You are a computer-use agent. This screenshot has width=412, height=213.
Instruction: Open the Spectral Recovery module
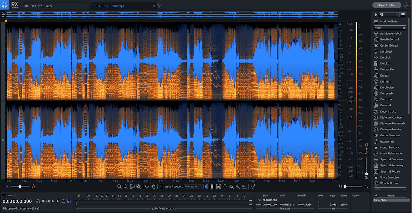click(390, 165)
